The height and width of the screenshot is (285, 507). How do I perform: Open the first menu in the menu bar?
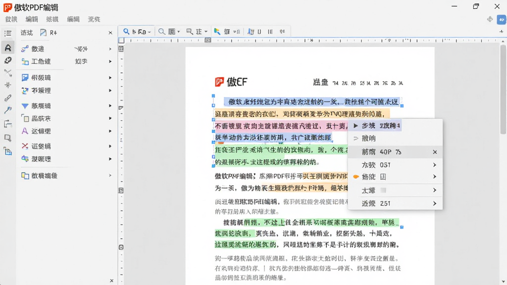[x=11, y=19]
